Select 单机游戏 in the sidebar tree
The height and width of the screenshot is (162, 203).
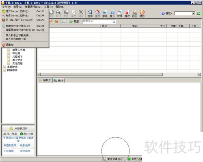pos(12,67)
